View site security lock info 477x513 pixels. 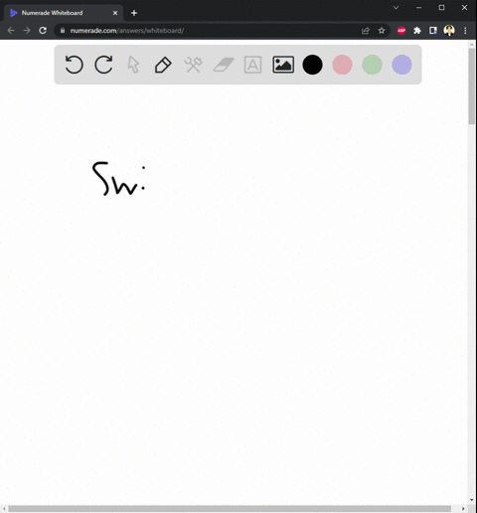63,31
